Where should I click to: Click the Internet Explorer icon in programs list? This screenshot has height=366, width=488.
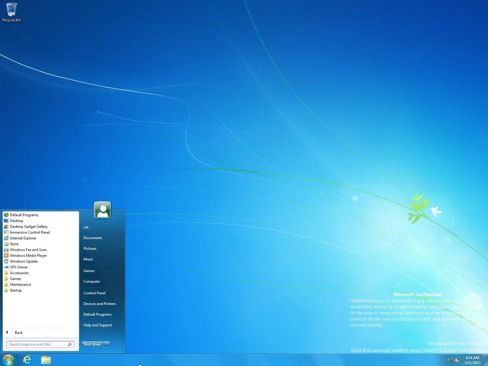[6, 238]
